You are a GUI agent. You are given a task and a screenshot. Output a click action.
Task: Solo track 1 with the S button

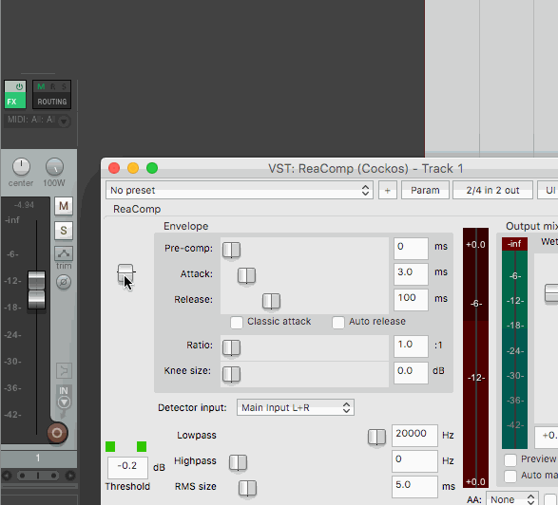click(64, 231)
